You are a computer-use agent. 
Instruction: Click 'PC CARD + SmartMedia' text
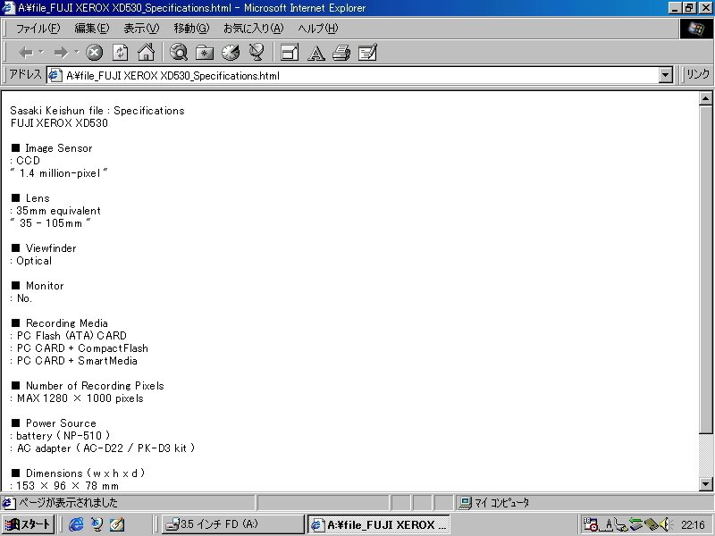[x=77, y=361]
